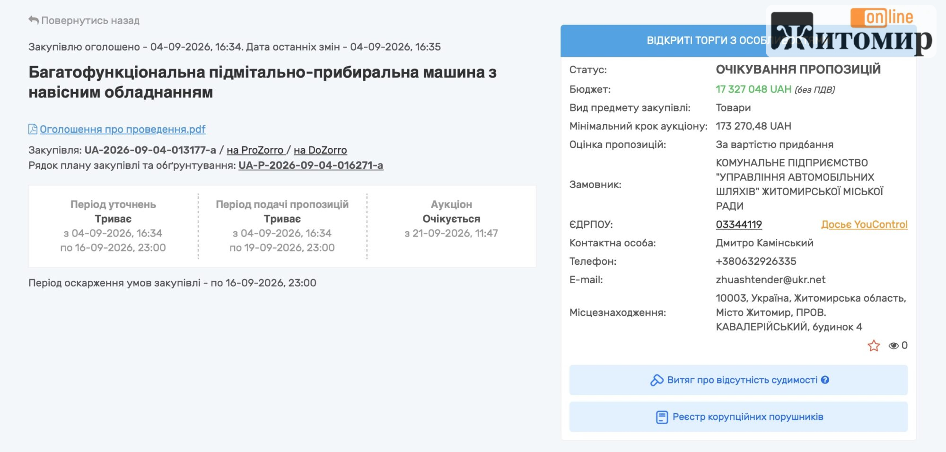
Task: Click the help question mark icon
Action: tap(825, 380)
